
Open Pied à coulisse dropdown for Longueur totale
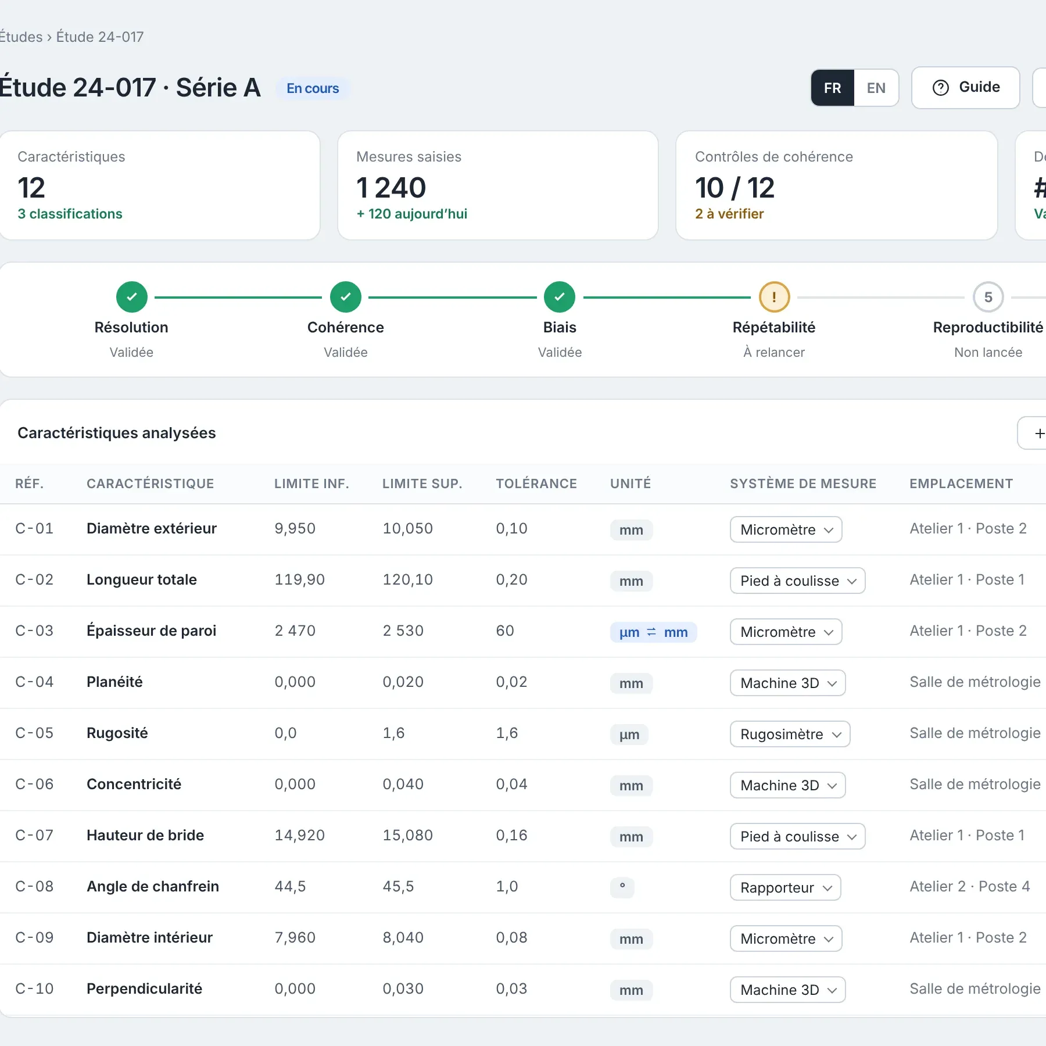[797, 581]
